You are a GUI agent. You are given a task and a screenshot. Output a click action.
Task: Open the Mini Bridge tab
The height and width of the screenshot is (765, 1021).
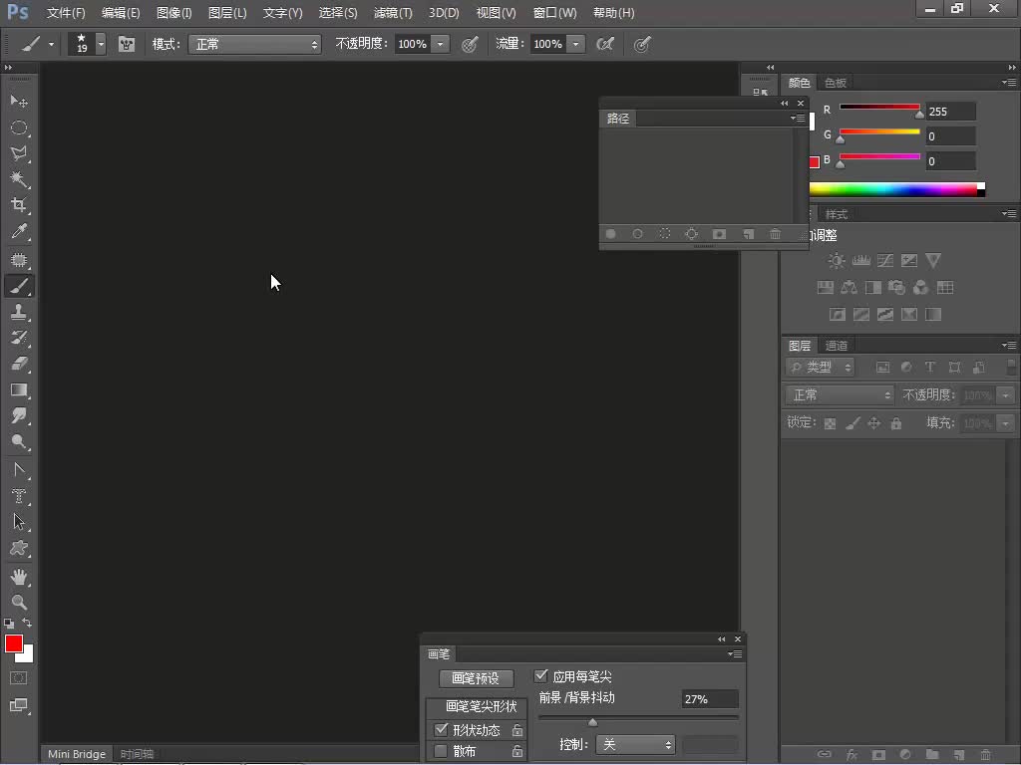click(x=76, y=754)
